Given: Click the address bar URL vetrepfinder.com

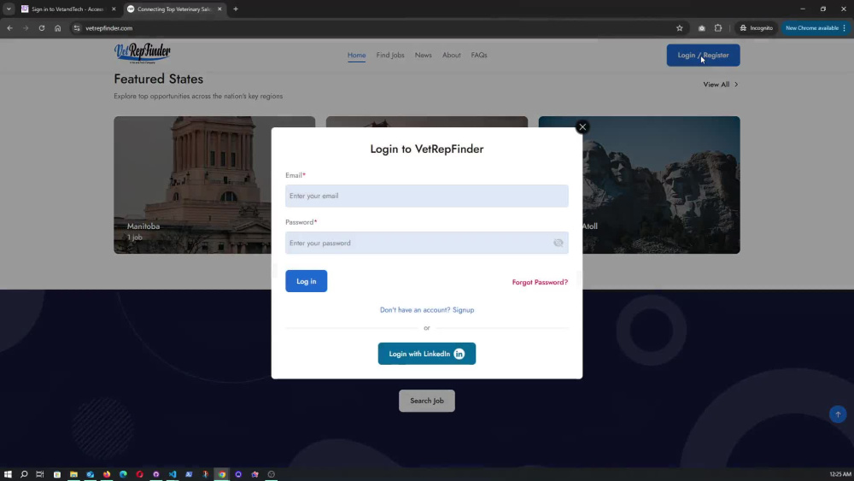Looking at the screenshot, I should [109, 28].
